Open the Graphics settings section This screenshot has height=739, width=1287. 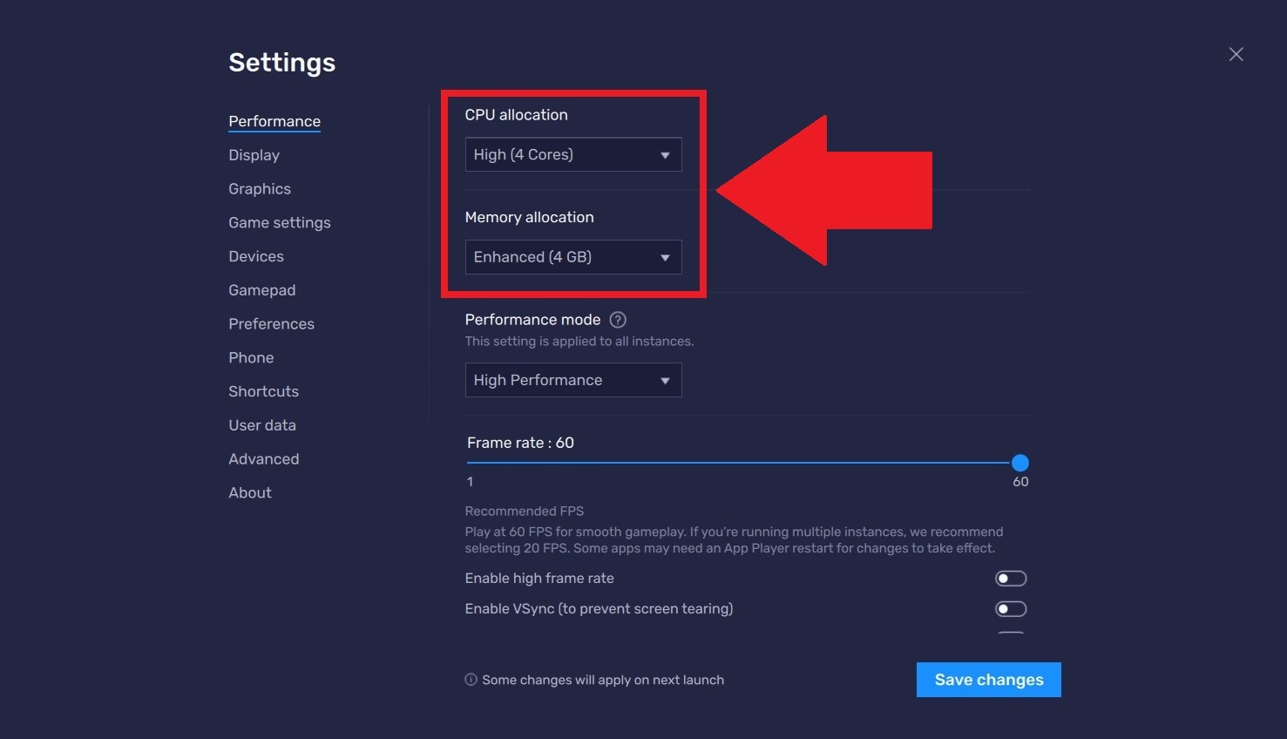point(260,189)
